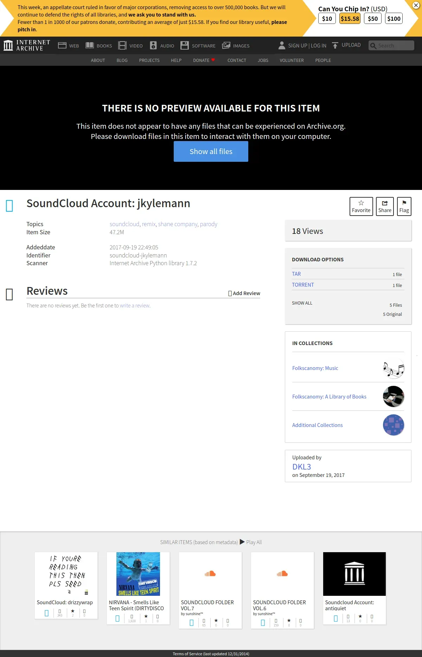
Task: Open the shane company topic link
Action: coord(178,224)
